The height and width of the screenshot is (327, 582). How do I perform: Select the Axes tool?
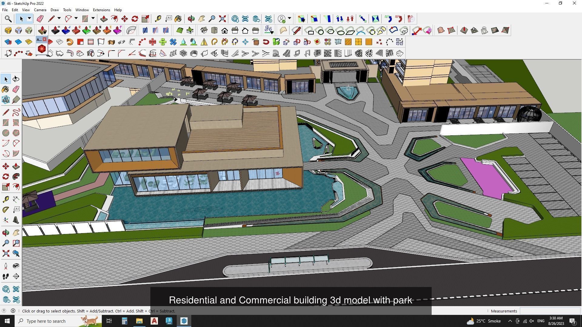(x=6, y=220)
